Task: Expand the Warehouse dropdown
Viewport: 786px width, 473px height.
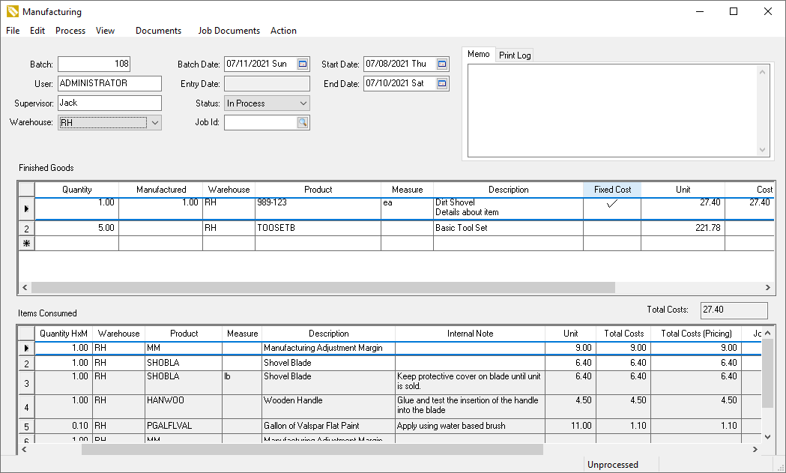Action: coord(154,123)
